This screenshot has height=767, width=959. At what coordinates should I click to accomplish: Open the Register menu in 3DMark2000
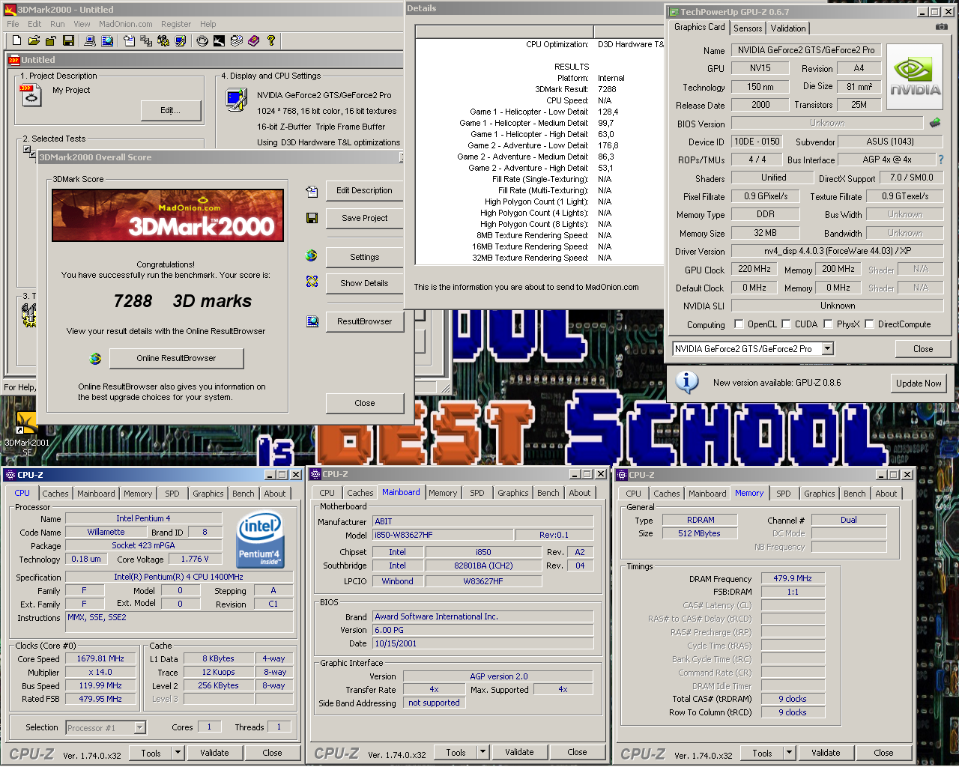pyautogui.click(x=176, y=24)
